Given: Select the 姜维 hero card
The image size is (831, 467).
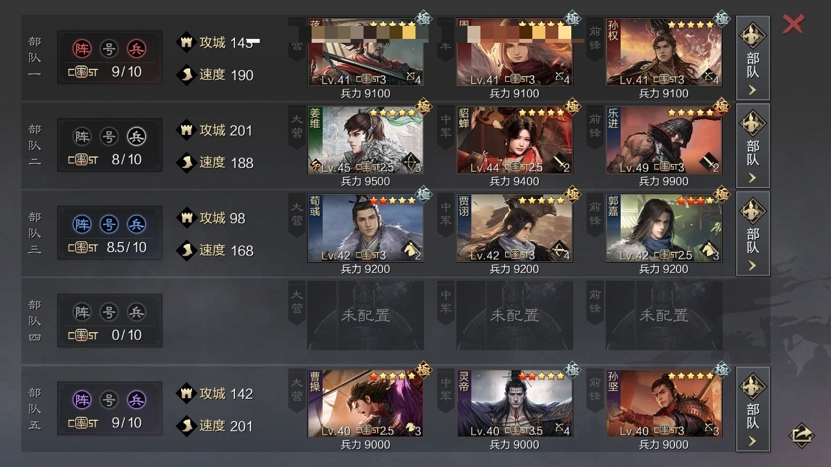Looking at the screenshot, I should click(x=366, y=139).
